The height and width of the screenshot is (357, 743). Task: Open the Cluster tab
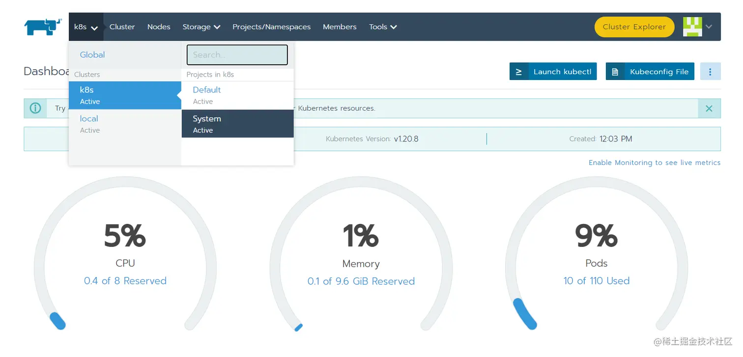[122, 27]
